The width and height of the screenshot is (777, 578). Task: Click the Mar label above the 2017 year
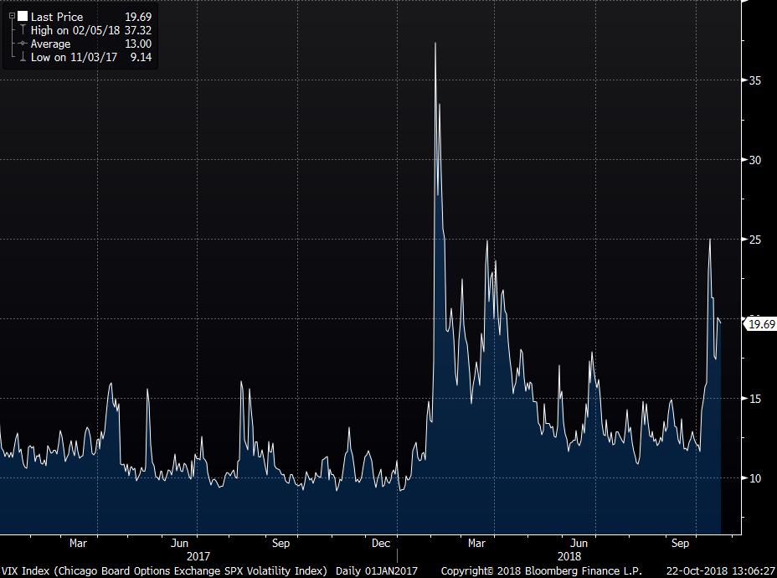79,544
